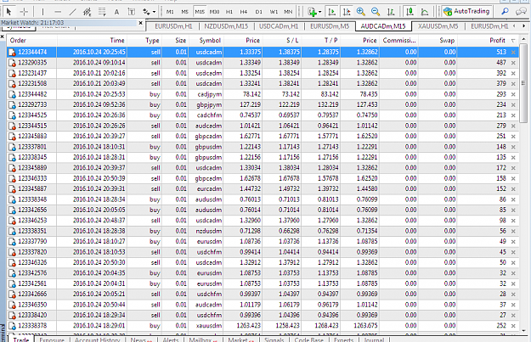The height and width of the screenshot is (342, 531).
Task: Click the trade list vertical scrollbar thumb
Action: pyautogui.click(x=523, y=83)
